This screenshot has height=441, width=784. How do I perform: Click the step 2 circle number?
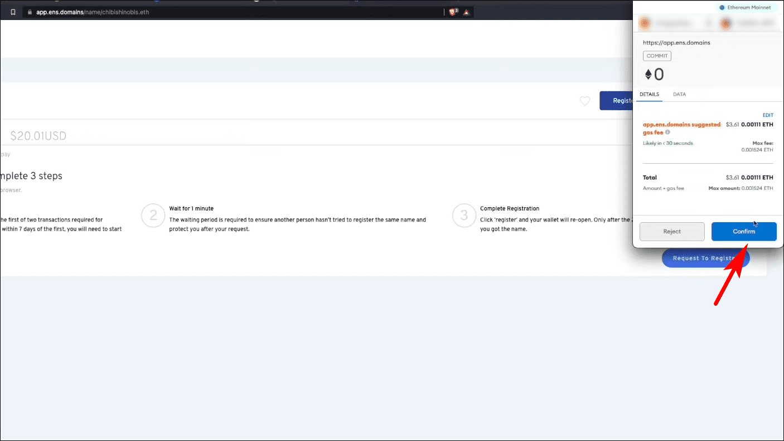(x=152, y=215)
